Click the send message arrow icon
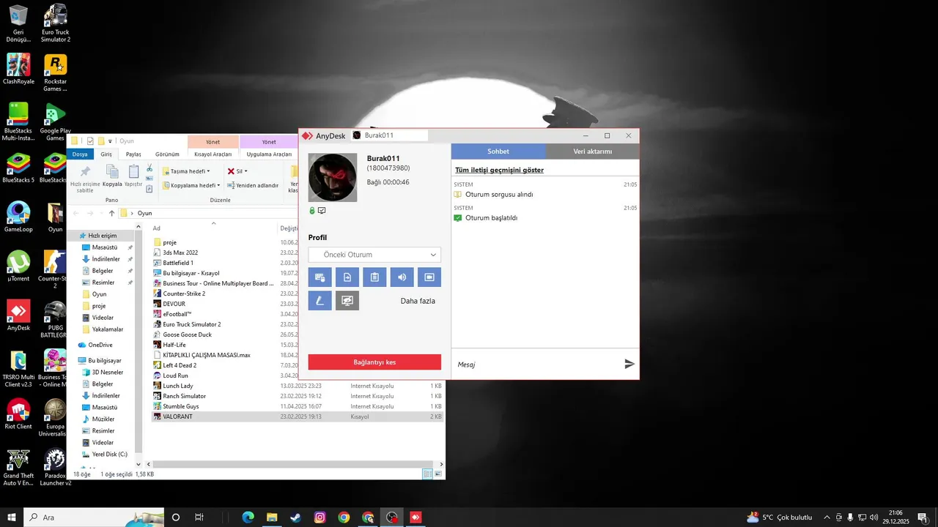The width and height of the screenshot is (938, 527). pos(629,364)
